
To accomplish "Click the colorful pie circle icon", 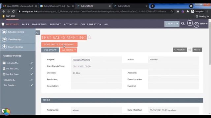I will click(x=6, y=112).
